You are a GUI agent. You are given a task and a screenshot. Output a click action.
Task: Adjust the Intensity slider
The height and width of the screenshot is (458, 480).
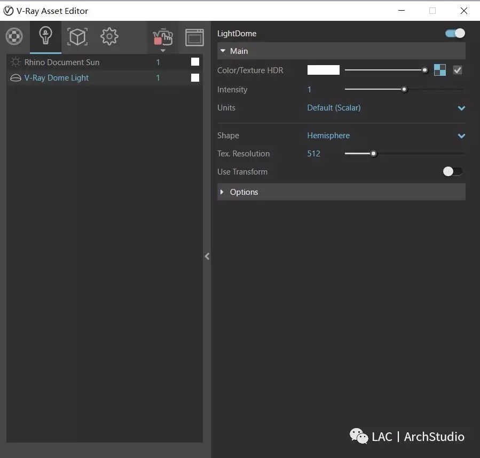(x=404, y=89)
